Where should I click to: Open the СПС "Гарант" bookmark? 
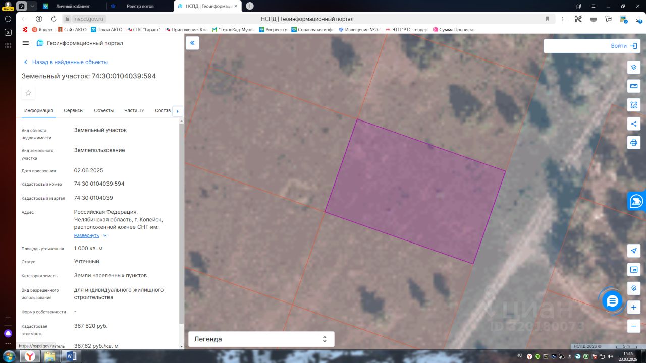pos(143,30)
